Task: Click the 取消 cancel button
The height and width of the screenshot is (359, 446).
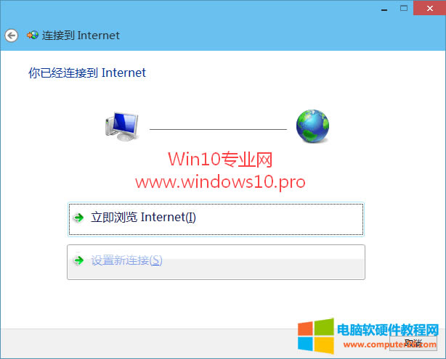Action: coord(413,343)
